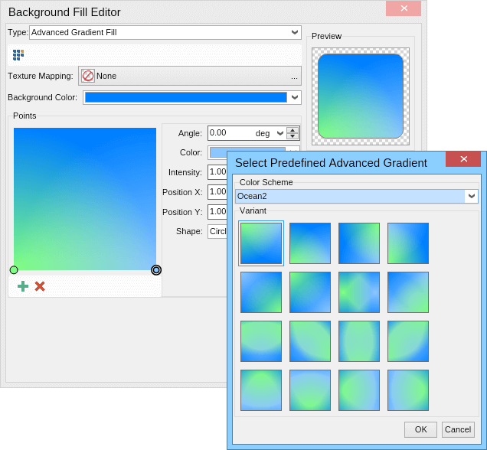
Task: Select the black ringed gradient point handle
Action: (156, 270)
